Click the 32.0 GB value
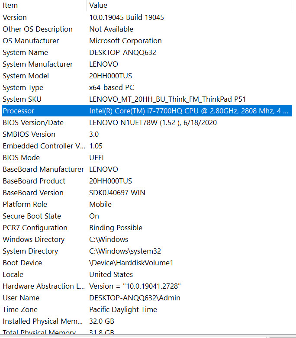The height and width of the screenshot is (338, 296). pos(102,321)
